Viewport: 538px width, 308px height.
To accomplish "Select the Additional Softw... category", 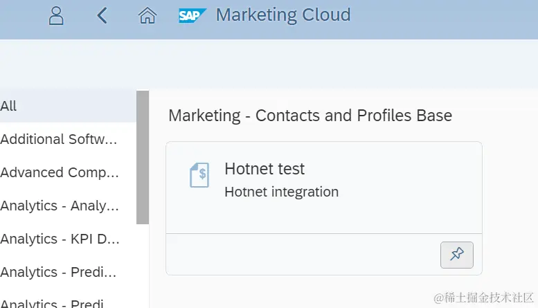I will (x=60, y=139).
